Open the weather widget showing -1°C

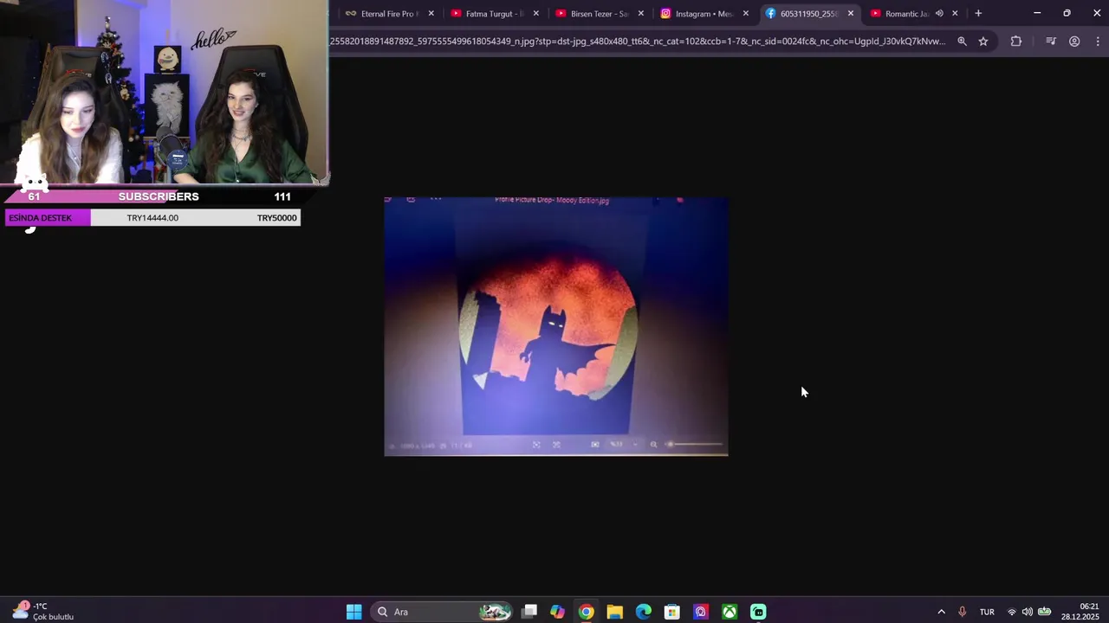(43, 612)
